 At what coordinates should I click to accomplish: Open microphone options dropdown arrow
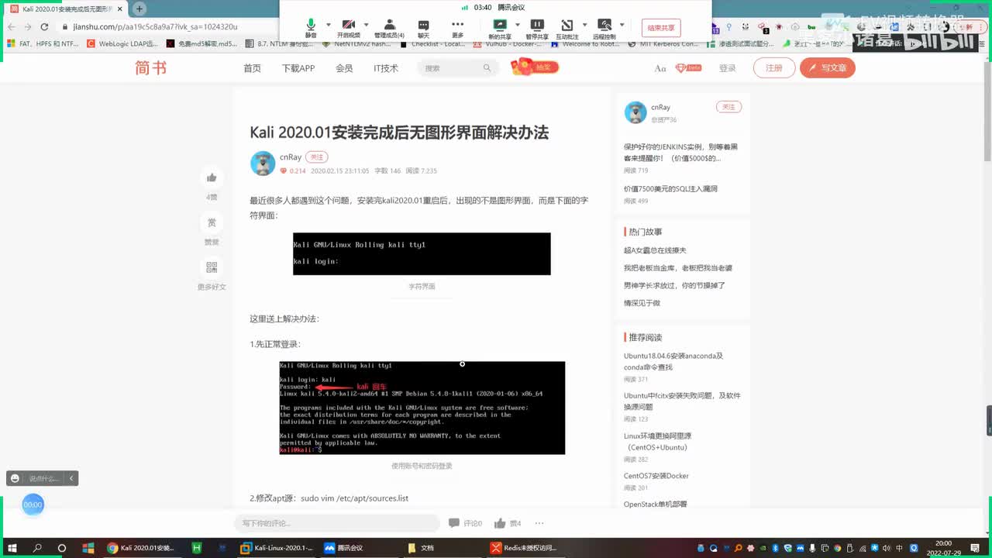coord(329,25)
